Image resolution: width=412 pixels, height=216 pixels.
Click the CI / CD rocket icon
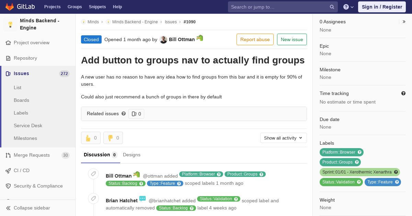coord(8,170)
